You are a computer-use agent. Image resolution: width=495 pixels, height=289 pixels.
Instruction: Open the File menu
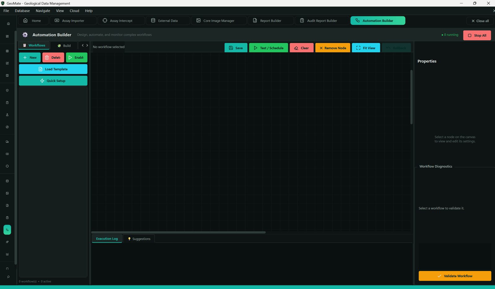pos(6,11)
